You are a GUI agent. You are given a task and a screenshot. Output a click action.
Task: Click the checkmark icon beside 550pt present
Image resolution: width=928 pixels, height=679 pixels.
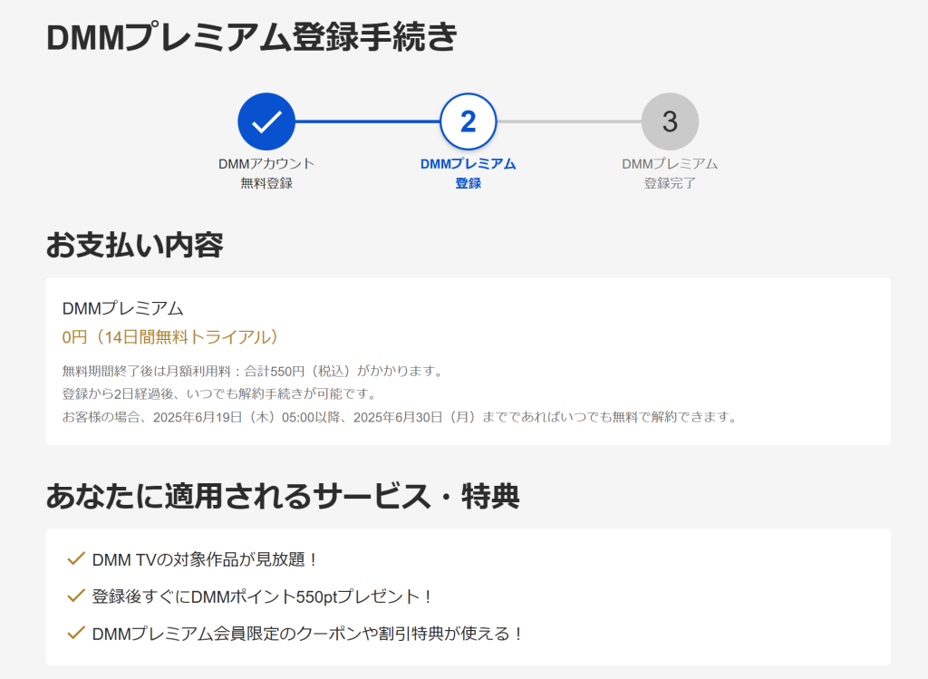tap(76, 597)
